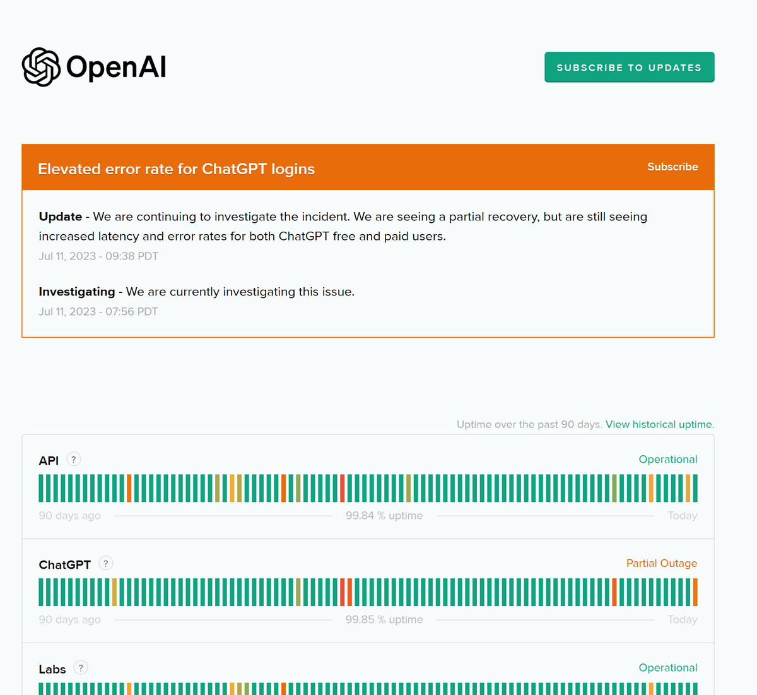Click Subscribe to Updates button
This screenshot has width=757, height=695.
coord(629,67)
